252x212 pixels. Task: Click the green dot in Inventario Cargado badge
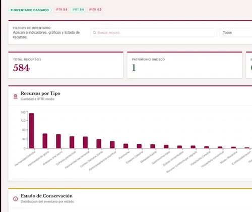[x=12, y=10]
